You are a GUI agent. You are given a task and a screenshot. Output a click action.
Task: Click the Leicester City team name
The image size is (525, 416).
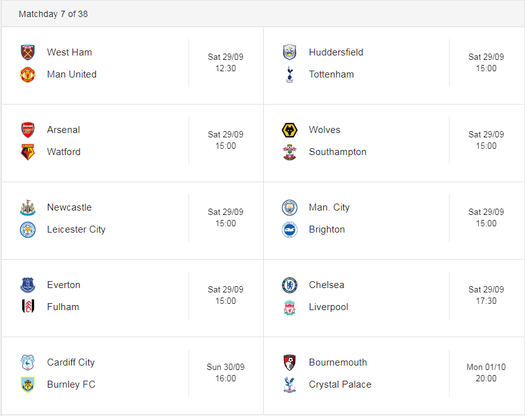(76, 229)
